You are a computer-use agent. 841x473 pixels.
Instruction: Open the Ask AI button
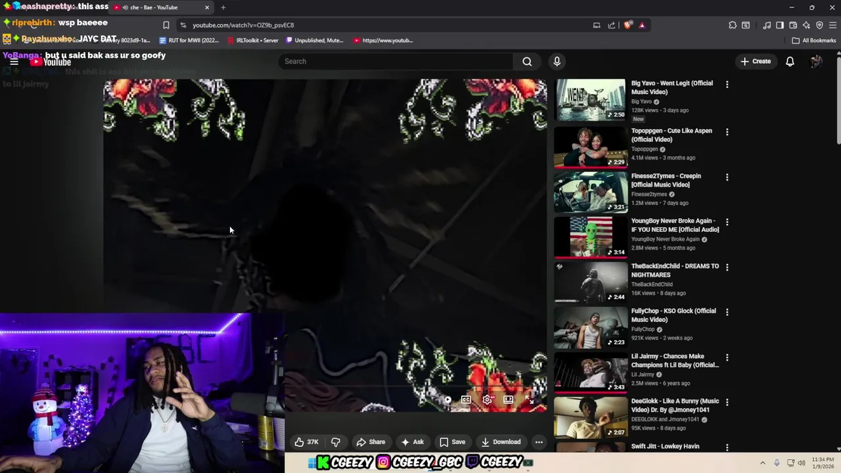412,442
